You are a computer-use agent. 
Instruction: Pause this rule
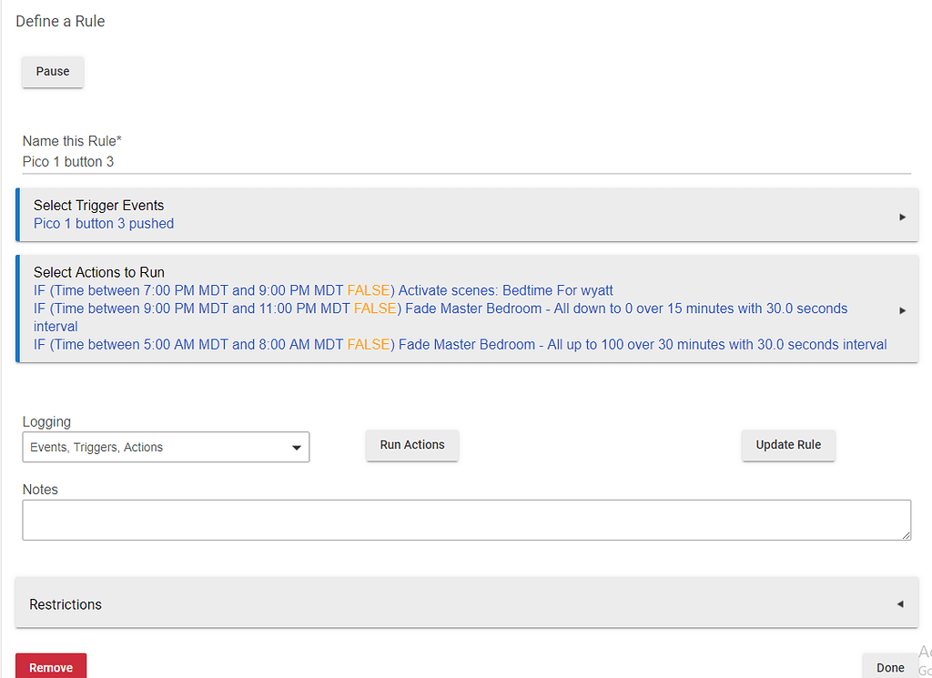coord(53,72)
